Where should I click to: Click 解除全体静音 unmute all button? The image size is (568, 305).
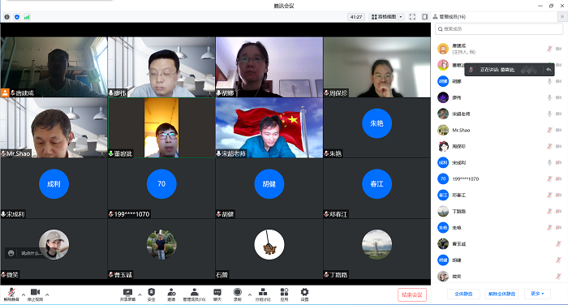pos(501,294)
